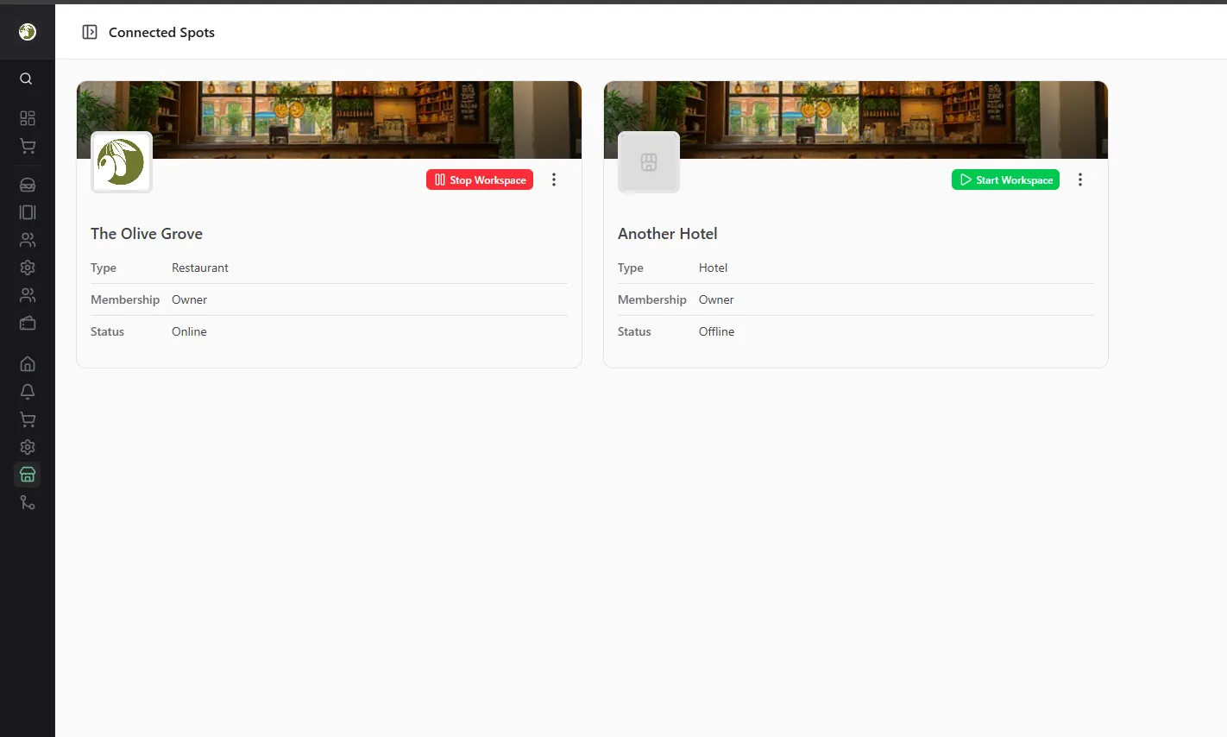The width and height of the screenshot is (1227, 737).
Task: Click The Olive Grove logo avatar
Action: (122, 162)
